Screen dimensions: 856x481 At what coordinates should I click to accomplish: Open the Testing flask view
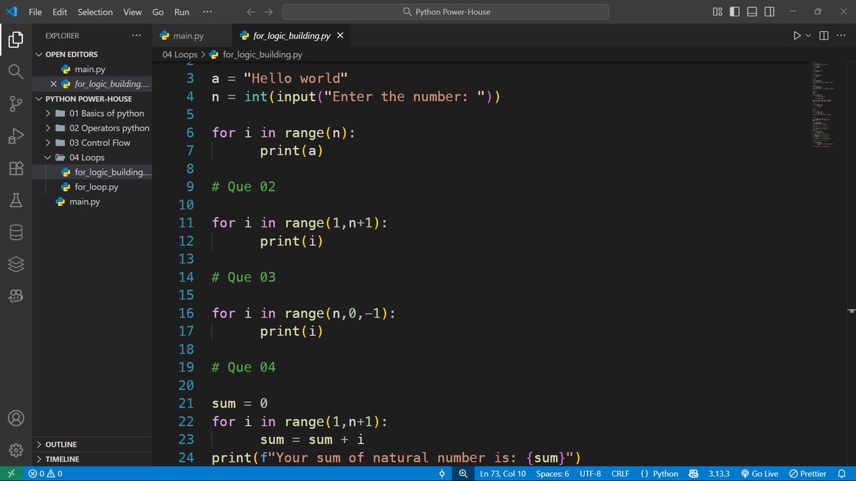[16, 201]
